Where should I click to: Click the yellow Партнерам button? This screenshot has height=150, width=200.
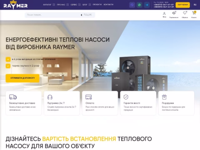pyautogui.click(x=182, y=5)
